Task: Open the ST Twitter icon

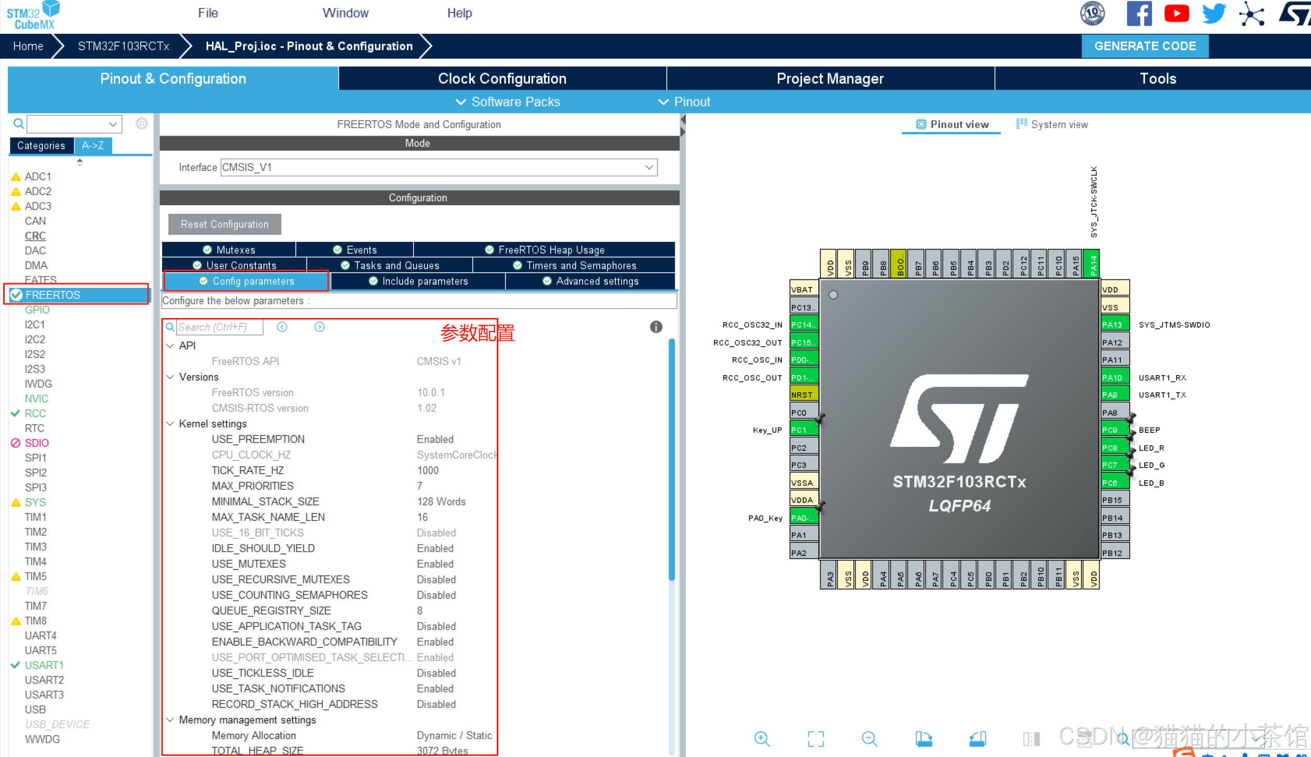Action: pyautogui.click(x=1214, y=13)
